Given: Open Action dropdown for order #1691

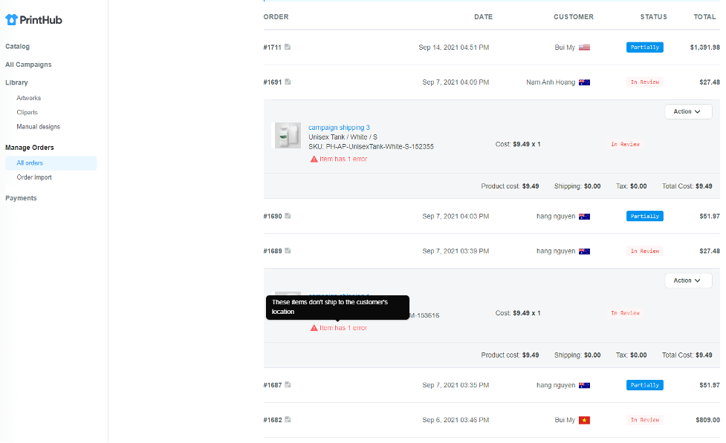Looking at the screenshot, I should (x=688, y=111).
